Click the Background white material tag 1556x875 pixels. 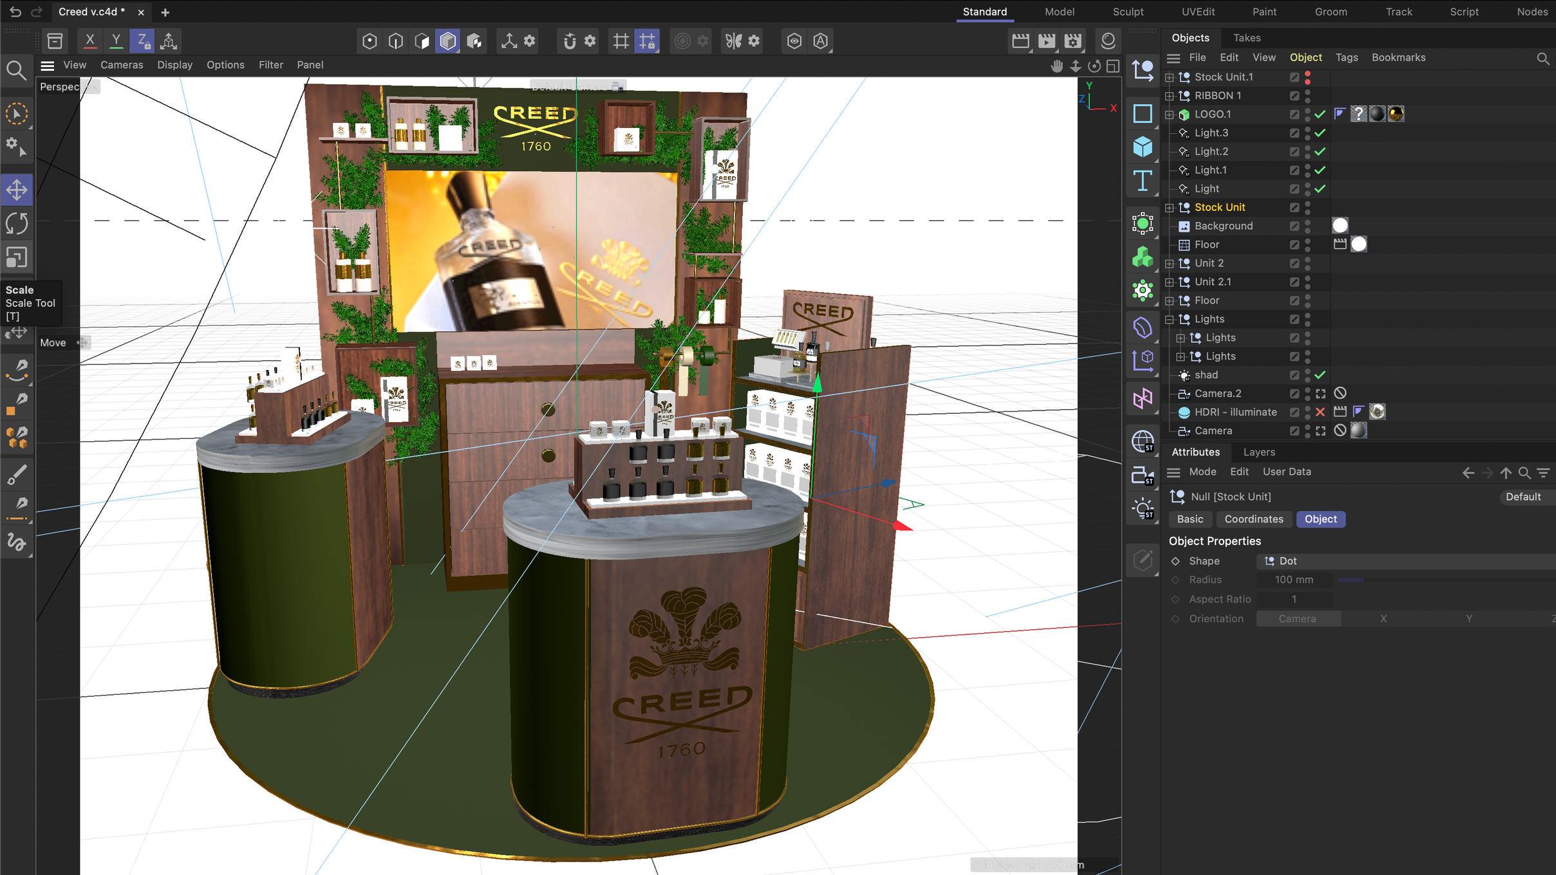click(1340, 226)
